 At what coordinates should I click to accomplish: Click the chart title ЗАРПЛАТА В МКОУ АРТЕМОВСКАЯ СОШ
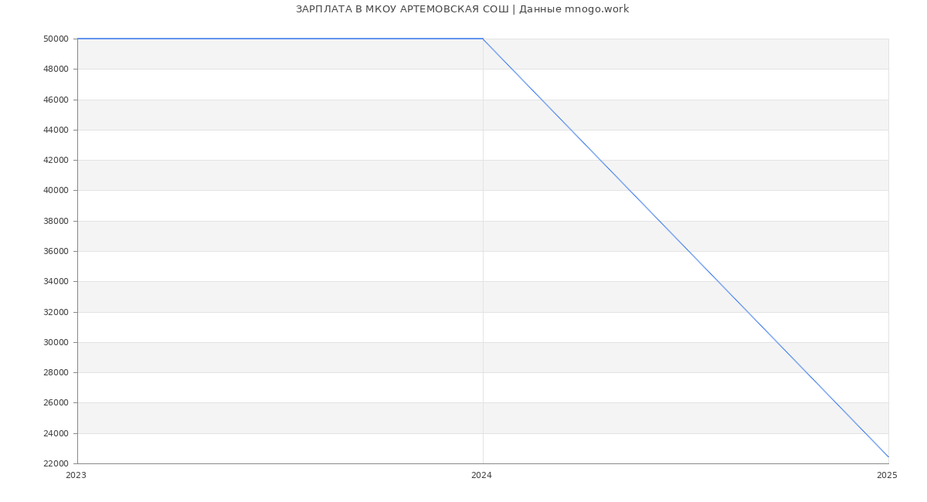462,9
